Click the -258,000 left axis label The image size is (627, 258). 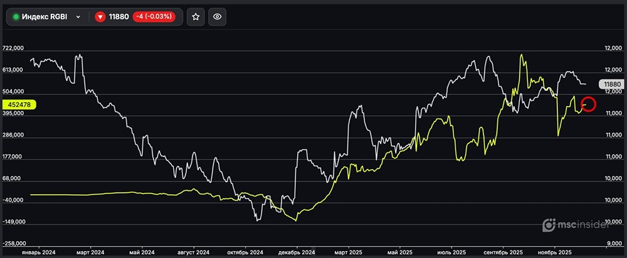point(13,243)
